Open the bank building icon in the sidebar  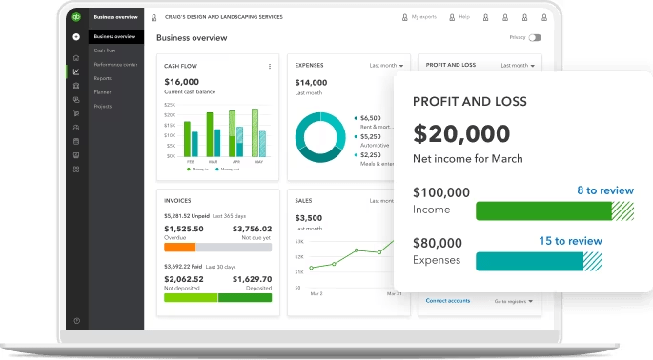pos(76,86)
